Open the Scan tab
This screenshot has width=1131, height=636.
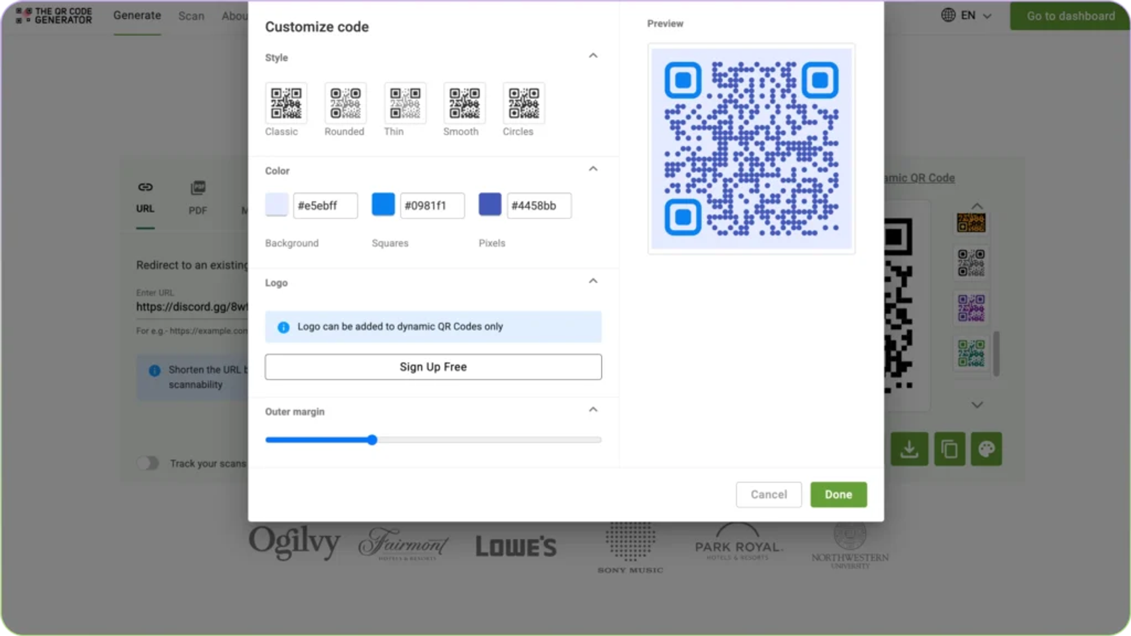(191, 16)
